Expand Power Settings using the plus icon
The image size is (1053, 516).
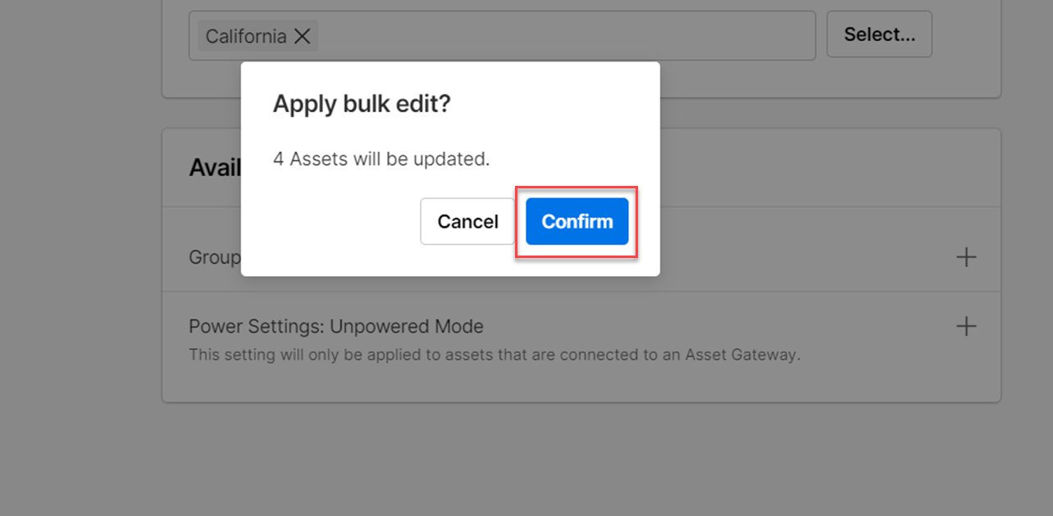click(966, 326)
